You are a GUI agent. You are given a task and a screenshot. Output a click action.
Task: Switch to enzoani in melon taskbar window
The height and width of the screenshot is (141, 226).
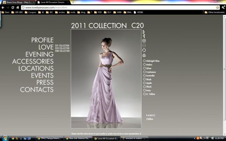pos(134,138)
